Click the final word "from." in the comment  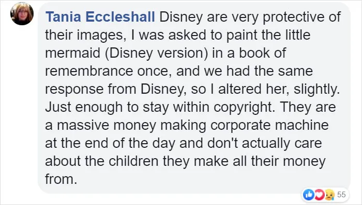click(61, 179)
